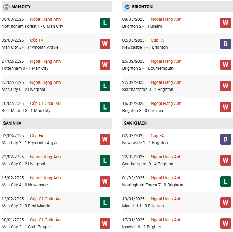Click the W badge for Man City 4-0 Newcastle
The height and width of the screenshot is (232, 233).
click(105, 181)
